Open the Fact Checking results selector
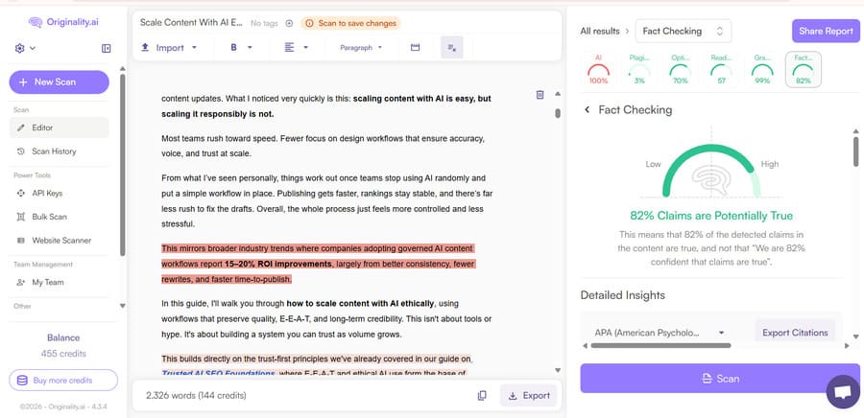Viewport: 864px width, 418px height. 684,32
